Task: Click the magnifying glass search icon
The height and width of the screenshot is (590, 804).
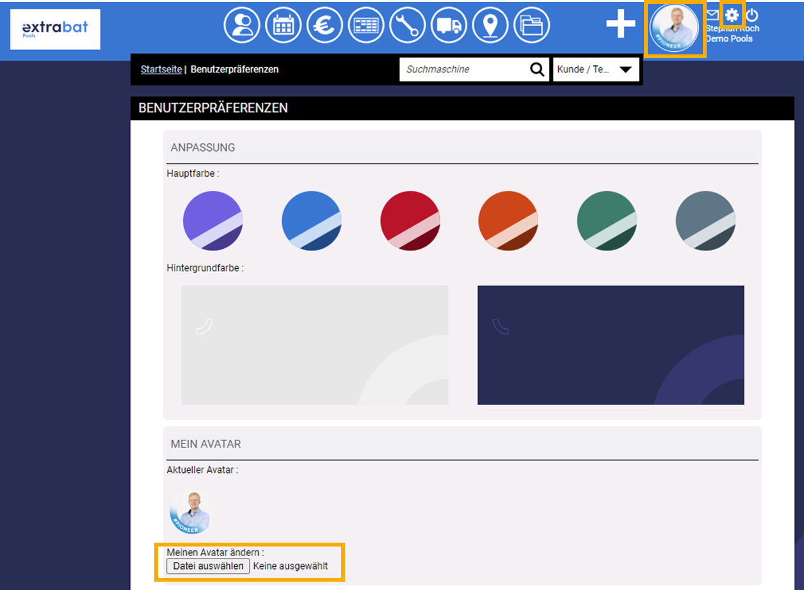Action: pyautogui.click(x=537, y=69)
